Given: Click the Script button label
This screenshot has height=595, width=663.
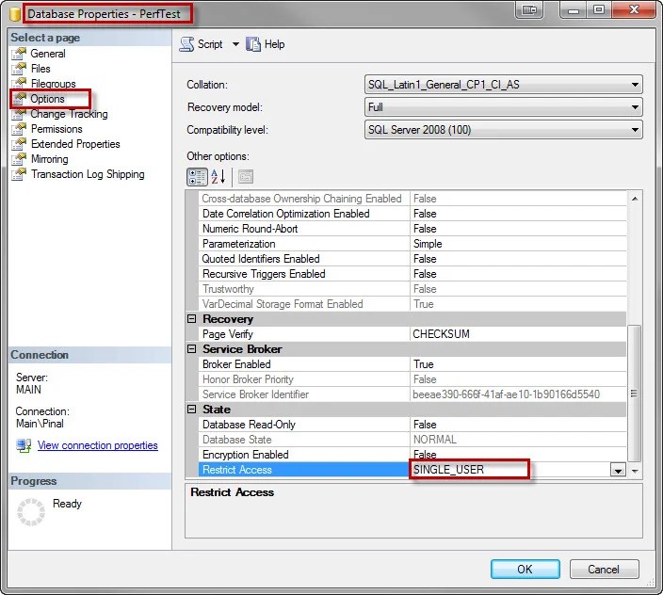Looking at the screenshot, I should pos(210,44).
